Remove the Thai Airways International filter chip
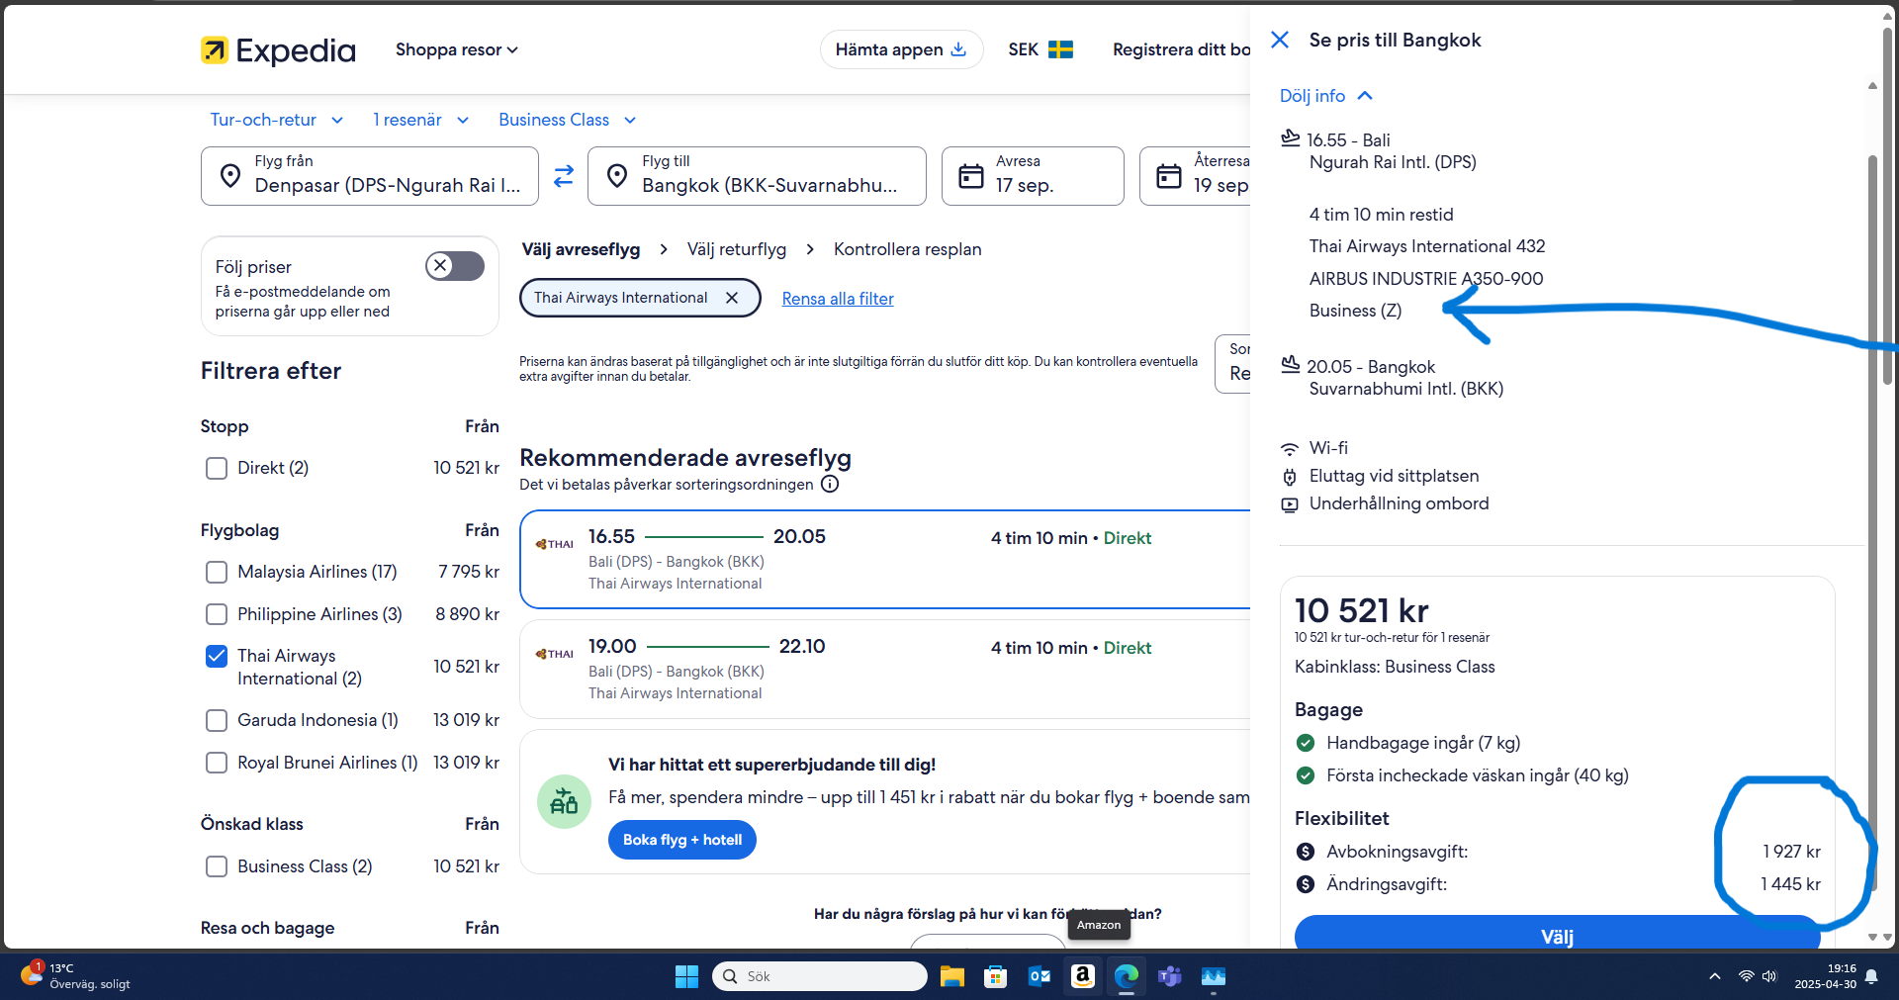 click(x=732, y=298)
